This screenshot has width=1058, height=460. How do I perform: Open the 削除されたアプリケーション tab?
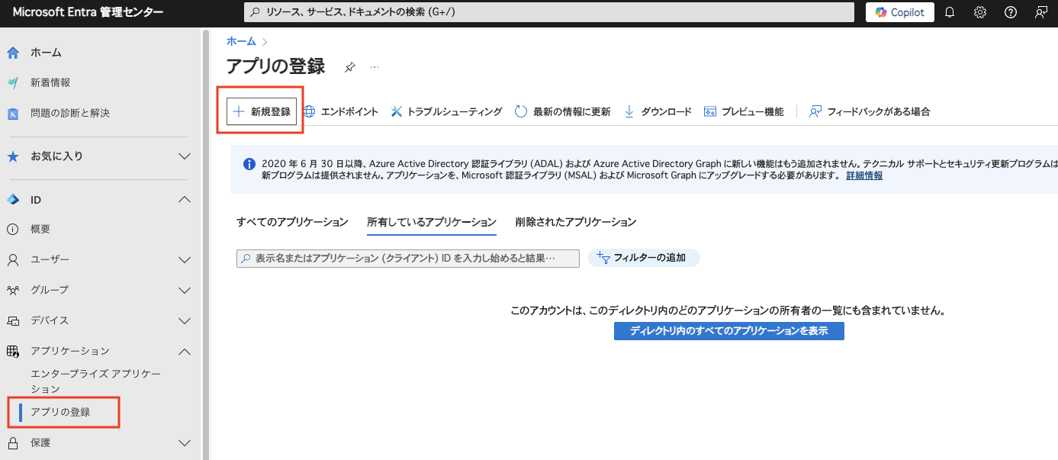click(576, 221)
